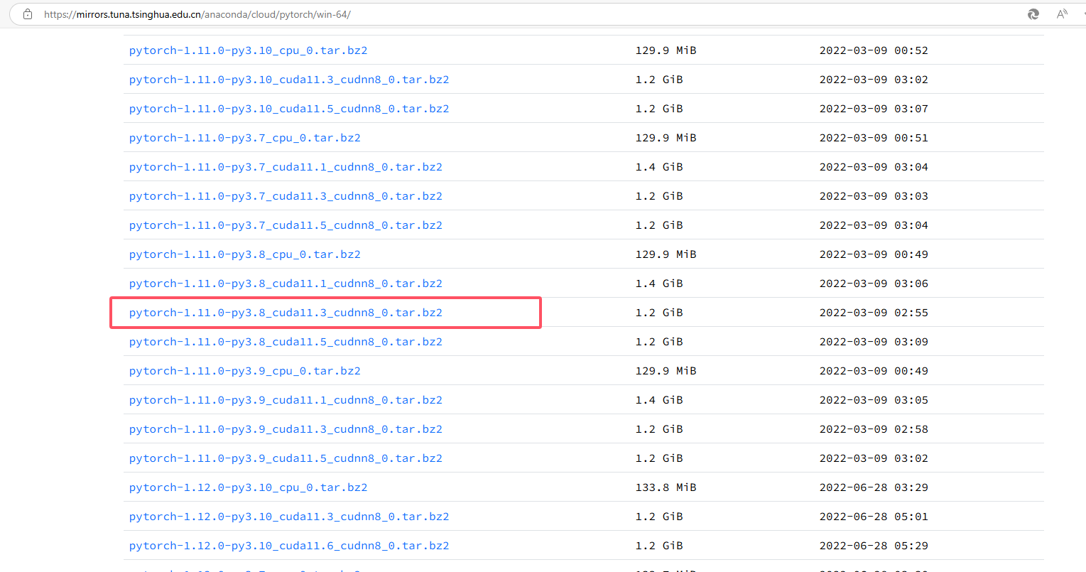Open pytorch-1.11.0-py3.7_cpu_0.tar.bz2 link
1086x572 pixels.
pyautogui.click(x=245, y=138)
